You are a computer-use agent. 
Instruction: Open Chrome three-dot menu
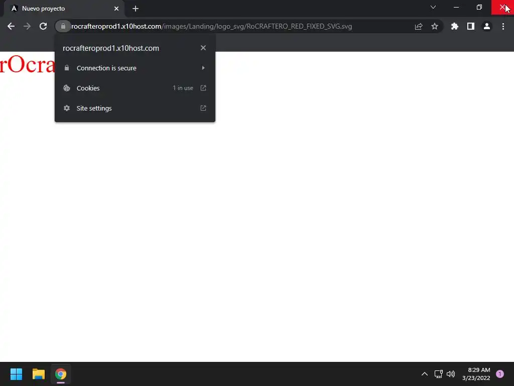[503, 26]
